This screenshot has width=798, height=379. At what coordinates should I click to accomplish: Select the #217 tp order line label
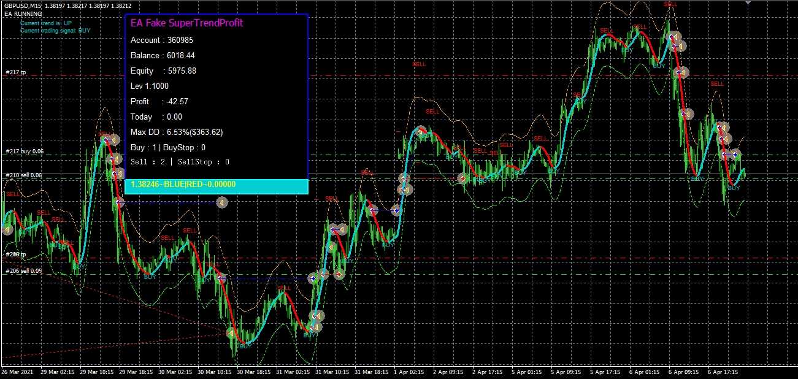16,72
